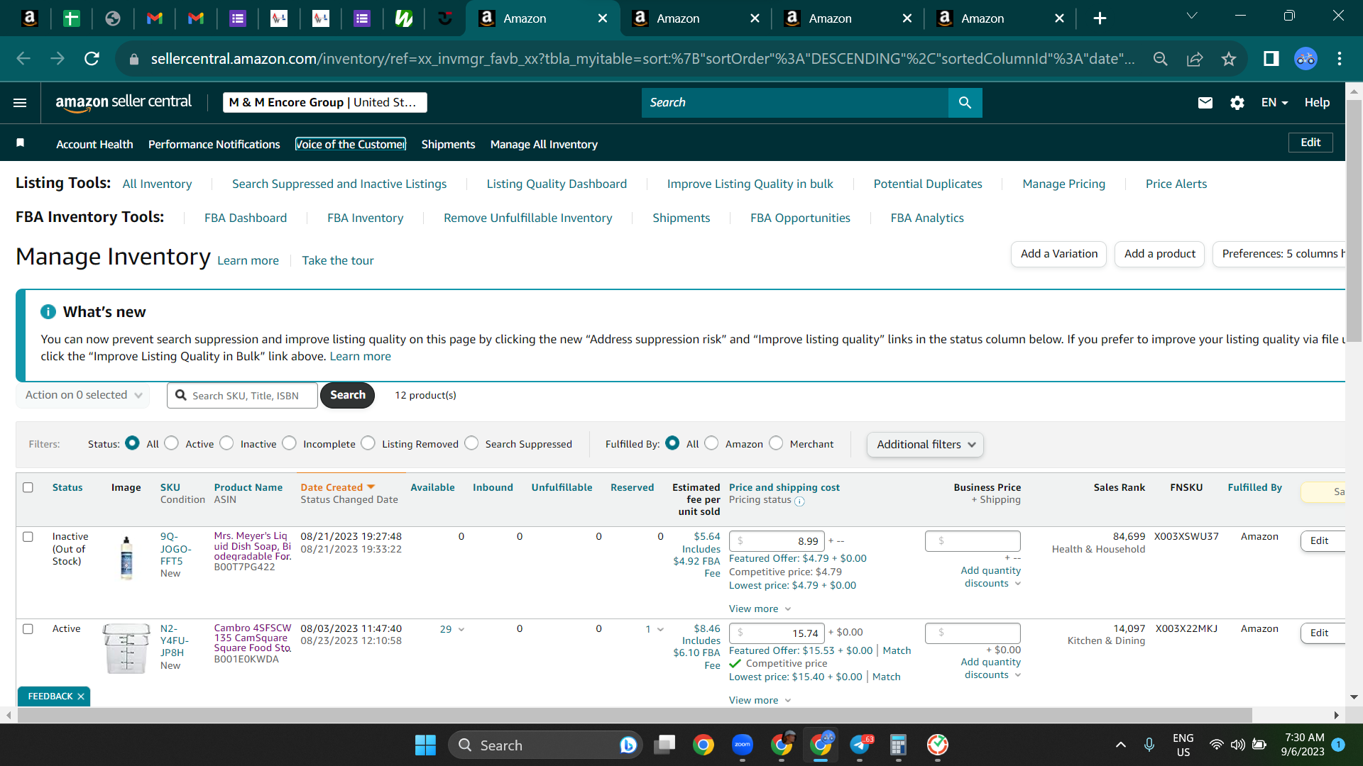The height and width of the screenshot is (766, 1363).
Task: Select the All status radio button
Action: [132, 443]
